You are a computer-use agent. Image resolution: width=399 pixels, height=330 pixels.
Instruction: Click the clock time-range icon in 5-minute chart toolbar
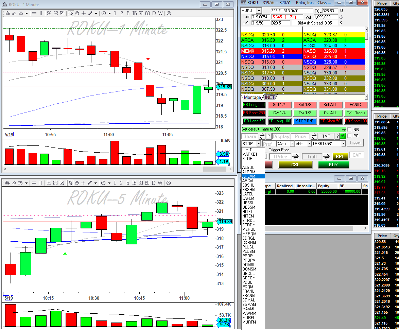pyautogui.click(x=103, y=183)
